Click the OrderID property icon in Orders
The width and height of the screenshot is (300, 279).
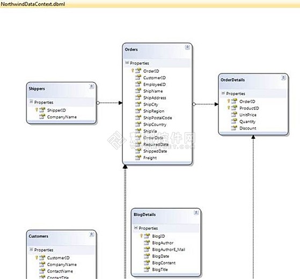(x=138, y=71)
